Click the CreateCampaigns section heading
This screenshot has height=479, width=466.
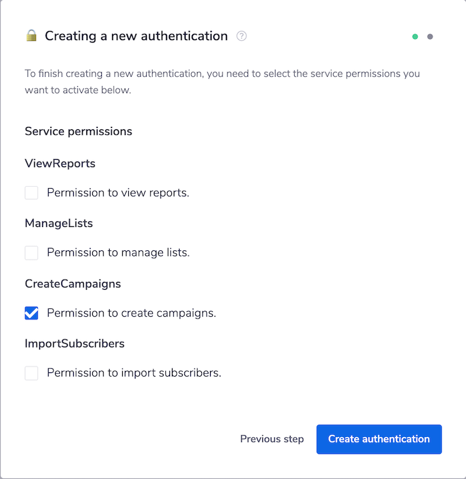coord(72,283)
